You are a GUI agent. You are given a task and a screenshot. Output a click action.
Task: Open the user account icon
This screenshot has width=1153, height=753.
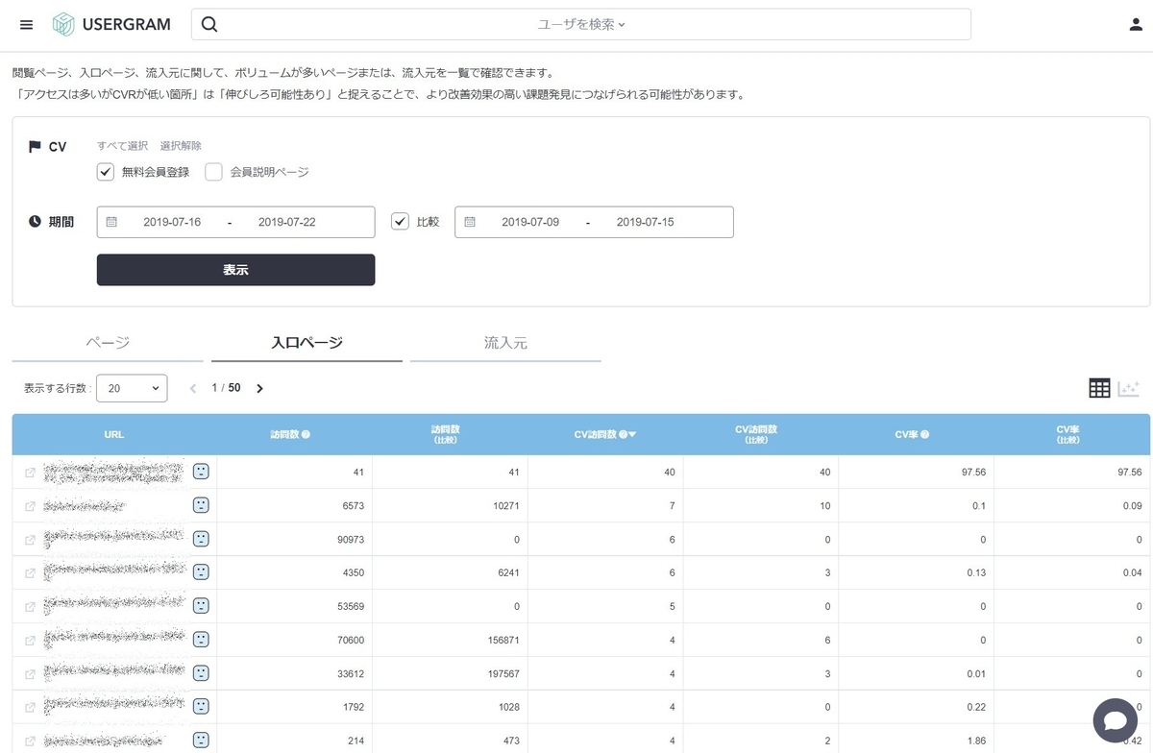click(x=1136, y=25)
